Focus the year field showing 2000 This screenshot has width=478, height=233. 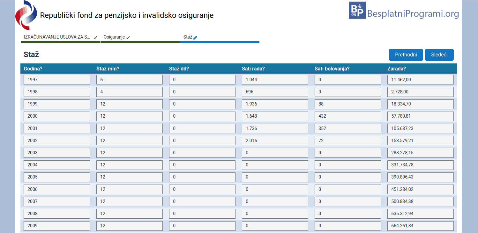[x=57, y=116]
